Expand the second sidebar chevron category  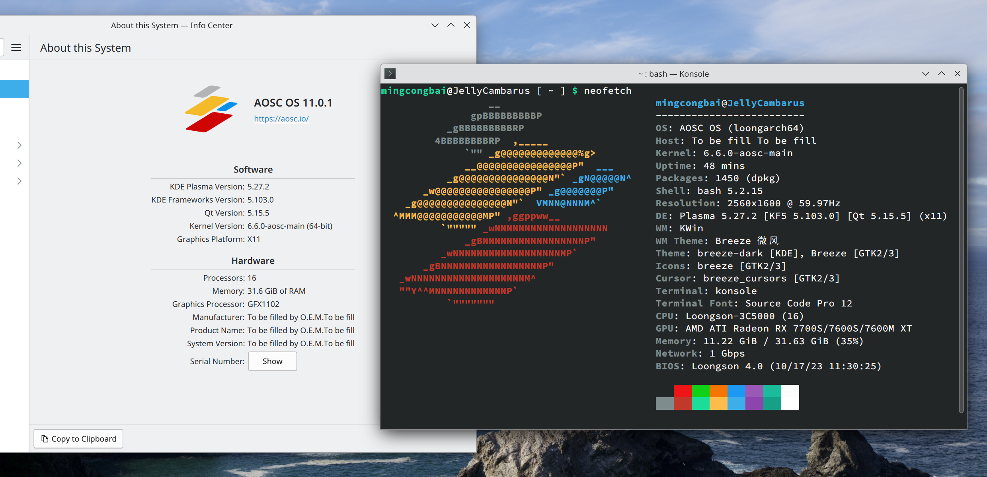pyautogui.click(x=19, y=163)
